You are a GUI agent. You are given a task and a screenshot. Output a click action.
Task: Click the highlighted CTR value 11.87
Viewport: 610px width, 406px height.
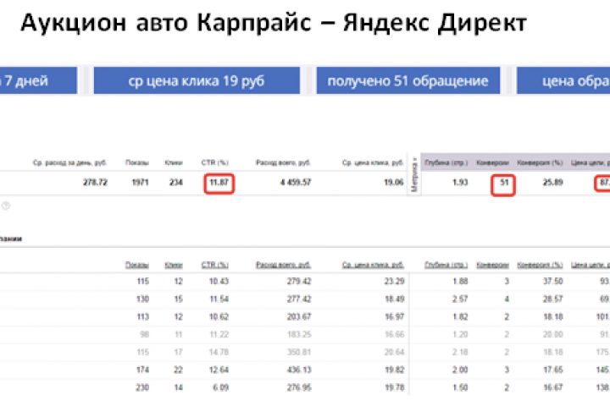[x=219, y=182]
